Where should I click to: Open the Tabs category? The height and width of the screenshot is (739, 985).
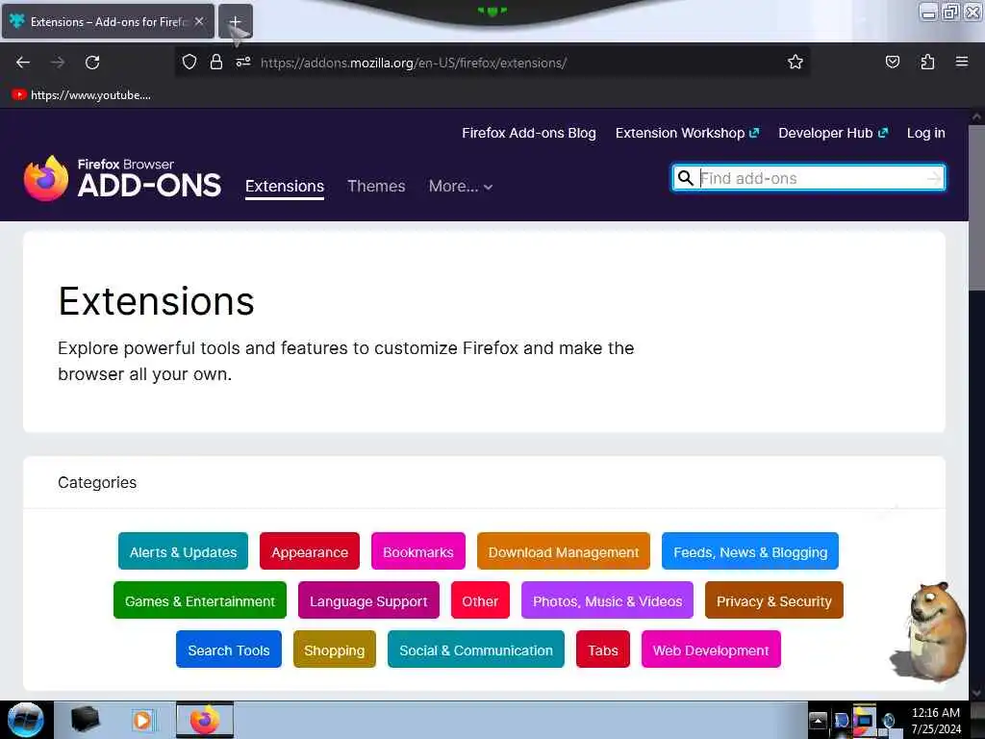603,650
